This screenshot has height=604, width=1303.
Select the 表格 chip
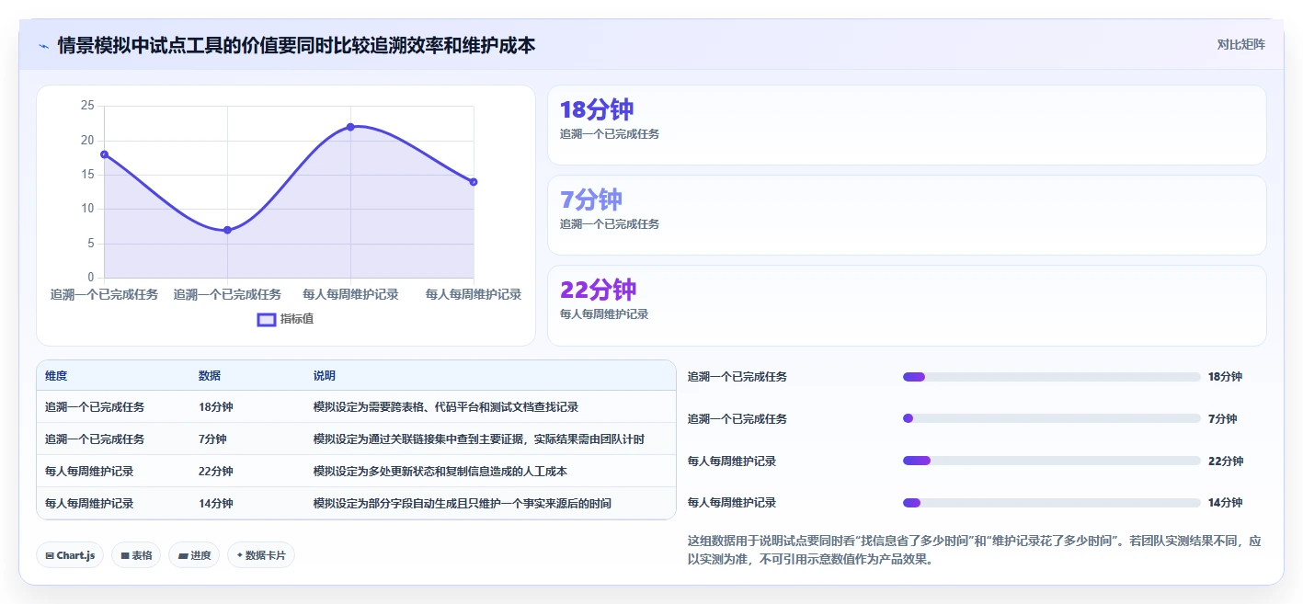click(136, 555)
